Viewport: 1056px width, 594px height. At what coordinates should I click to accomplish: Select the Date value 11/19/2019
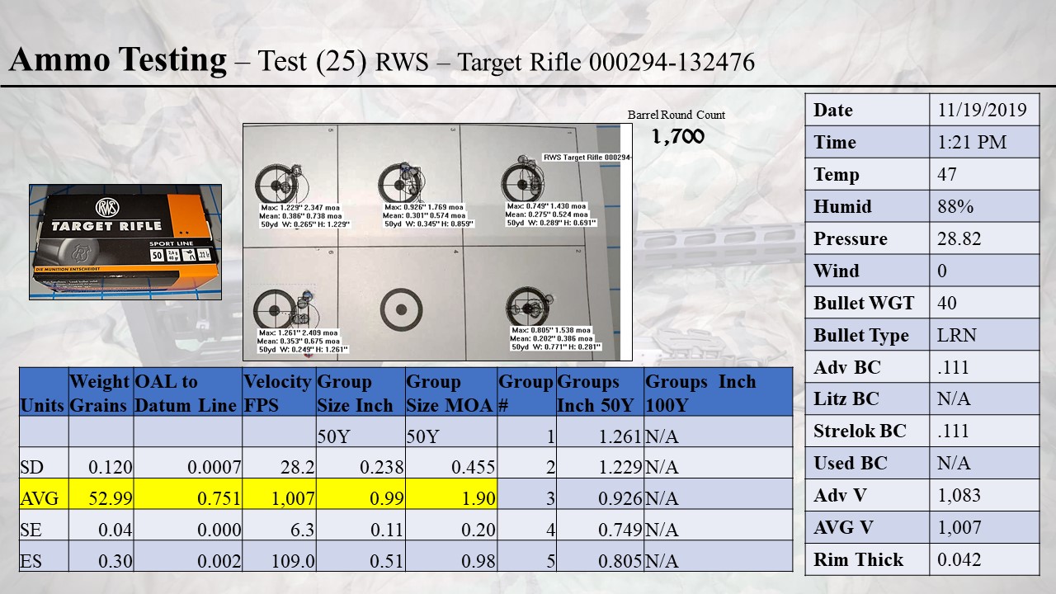982,110
